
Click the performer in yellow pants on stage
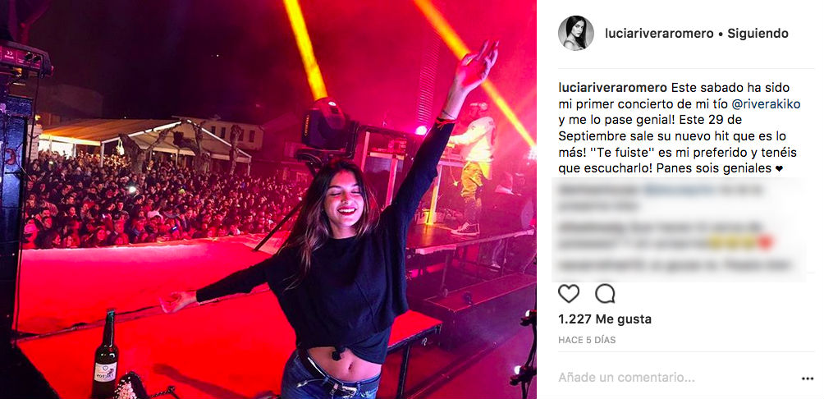[473, 168]
